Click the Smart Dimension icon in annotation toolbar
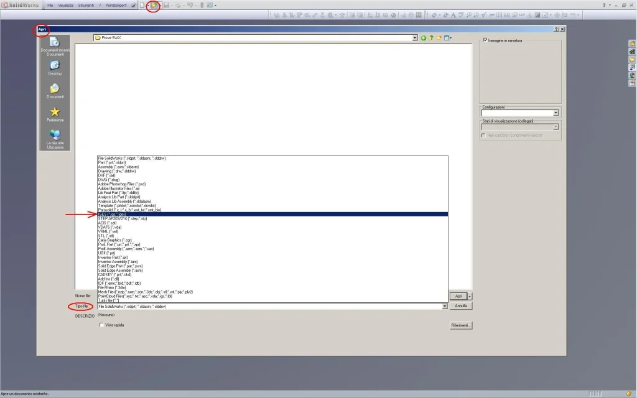The image size is (637, 398). [x=434, y=15]
